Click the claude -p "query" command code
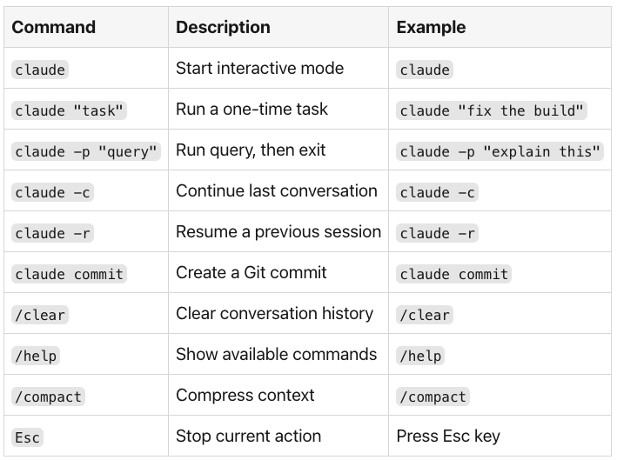 (86, 151)
